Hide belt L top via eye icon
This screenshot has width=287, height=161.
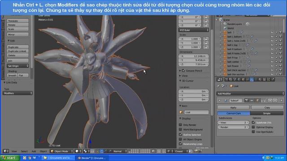[x=272, y=45]
